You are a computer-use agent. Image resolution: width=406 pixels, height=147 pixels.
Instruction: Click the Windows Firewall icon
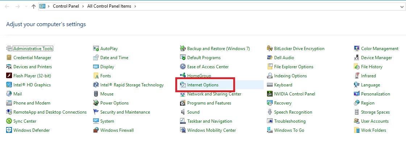tap(96, 130)
